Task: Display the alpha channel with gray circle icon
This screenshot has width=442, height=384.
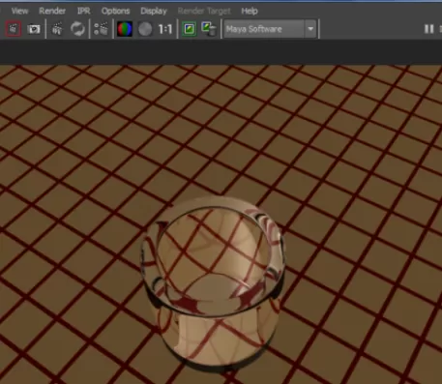Action: (x=145, y=29)
